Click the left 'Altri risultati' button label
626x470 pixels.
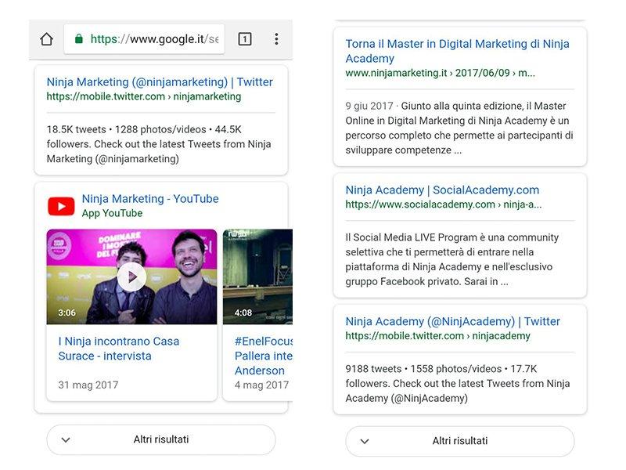coord(160,439)
